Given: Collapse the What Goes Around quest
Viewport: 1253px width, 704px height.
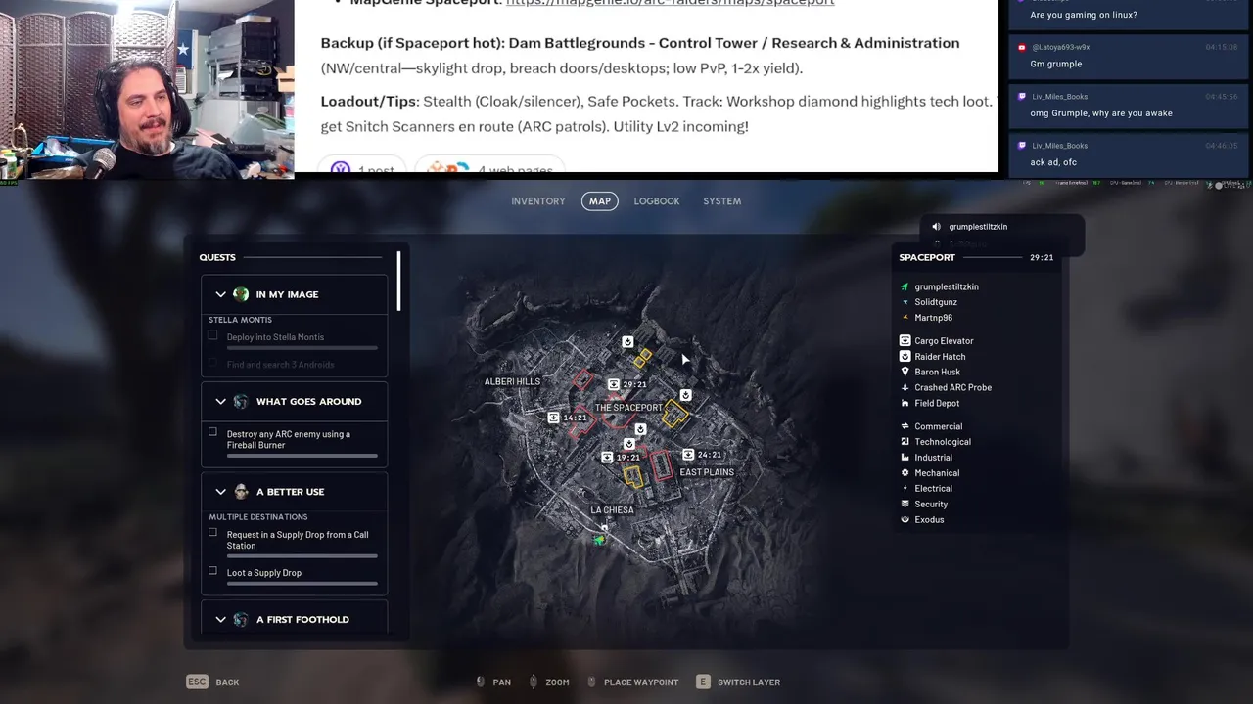Looking at the screenshot, I should point(220,402).
